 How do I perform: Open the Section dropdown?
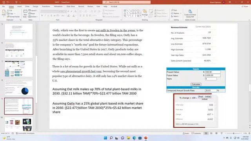pos(33,16)
